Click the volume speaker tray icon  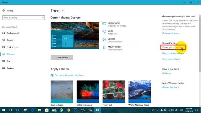172,110
